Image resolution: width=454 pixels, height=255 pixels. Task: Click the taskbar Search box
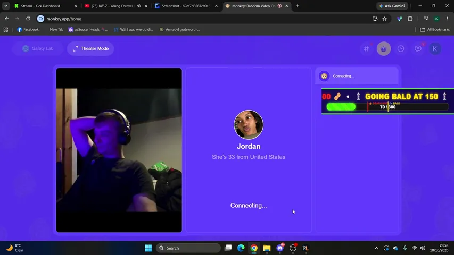pos(188,248)
